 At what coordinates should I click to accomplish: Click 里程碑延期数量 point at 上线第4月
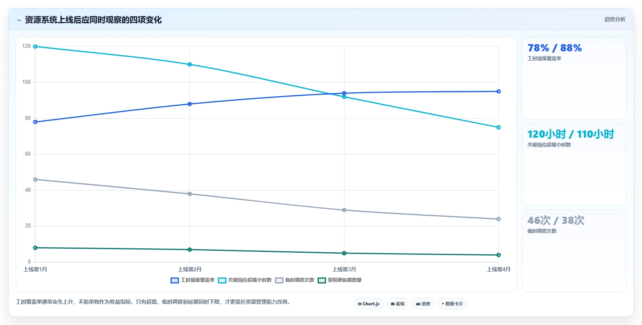[498, 255]
